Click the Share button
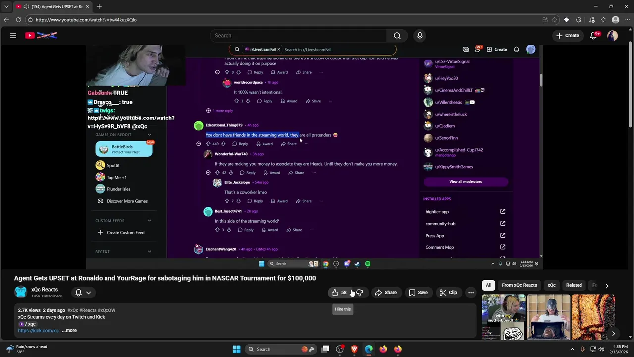Image resolution: width=634 pixels, height=357 pixels. 386,293
